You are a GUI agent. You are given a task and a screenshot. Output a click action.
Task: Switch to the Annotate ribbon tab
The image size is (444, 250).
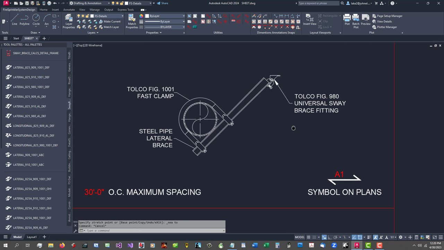[69, 10]
